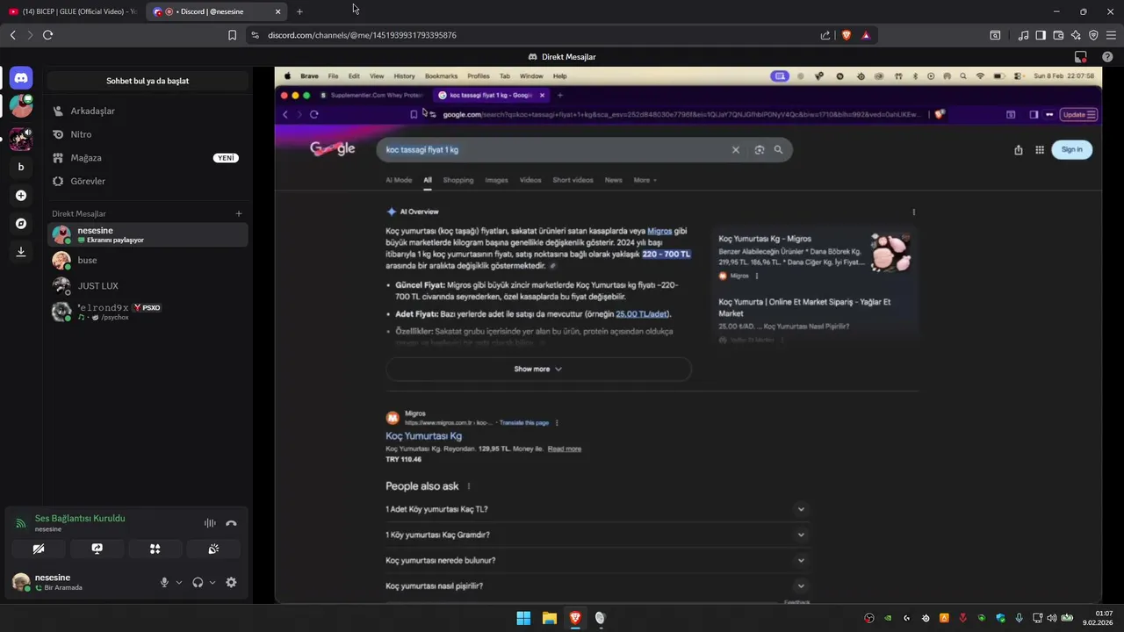The height and width of the screenshot is (632, 1124).
Task: Click the Download apps arrow icon
Action: pyautogui.click(x=21, y=252)
